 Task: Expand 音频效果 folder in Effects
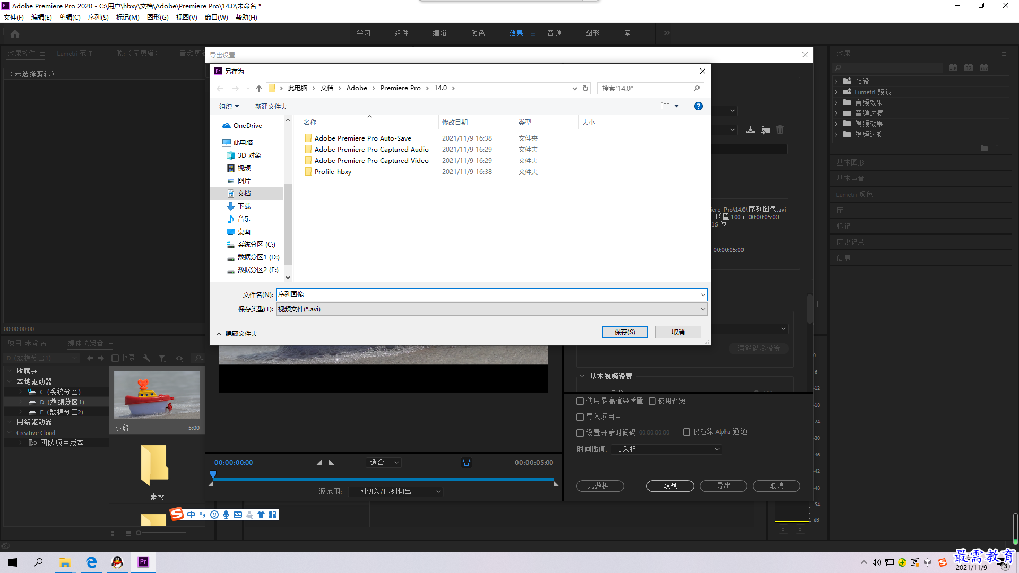tap(836, 102)
